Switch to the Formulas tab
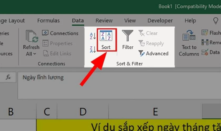Image resolution: width=221 pixels, height=131 pixels. pyautogui.click(x=48, y=21)
